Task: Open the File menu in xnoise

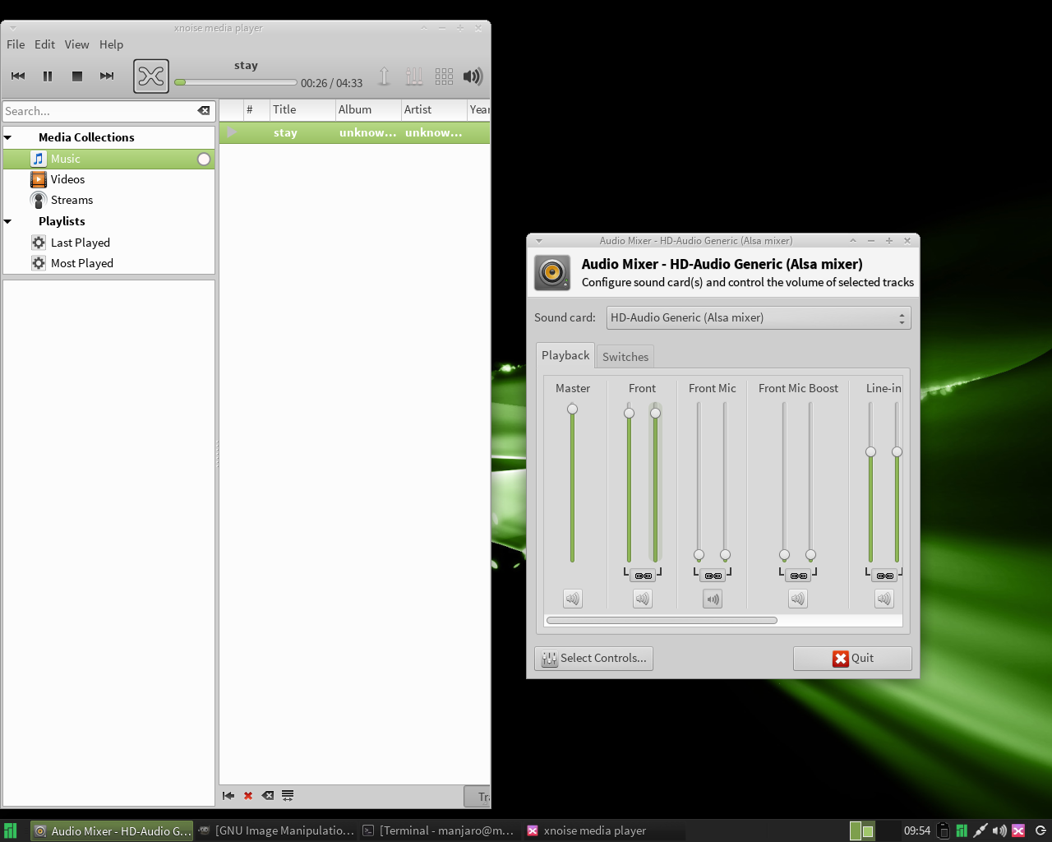Action: pyautogui.click(x=16, y=44)
